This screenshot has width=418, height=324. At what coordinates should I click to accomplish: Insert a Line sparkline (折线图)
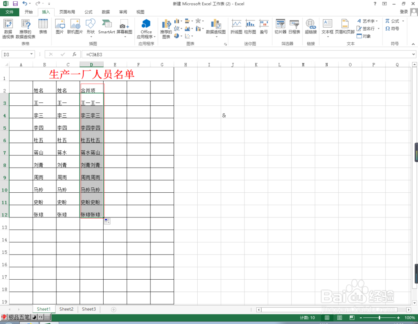point(237,27)
